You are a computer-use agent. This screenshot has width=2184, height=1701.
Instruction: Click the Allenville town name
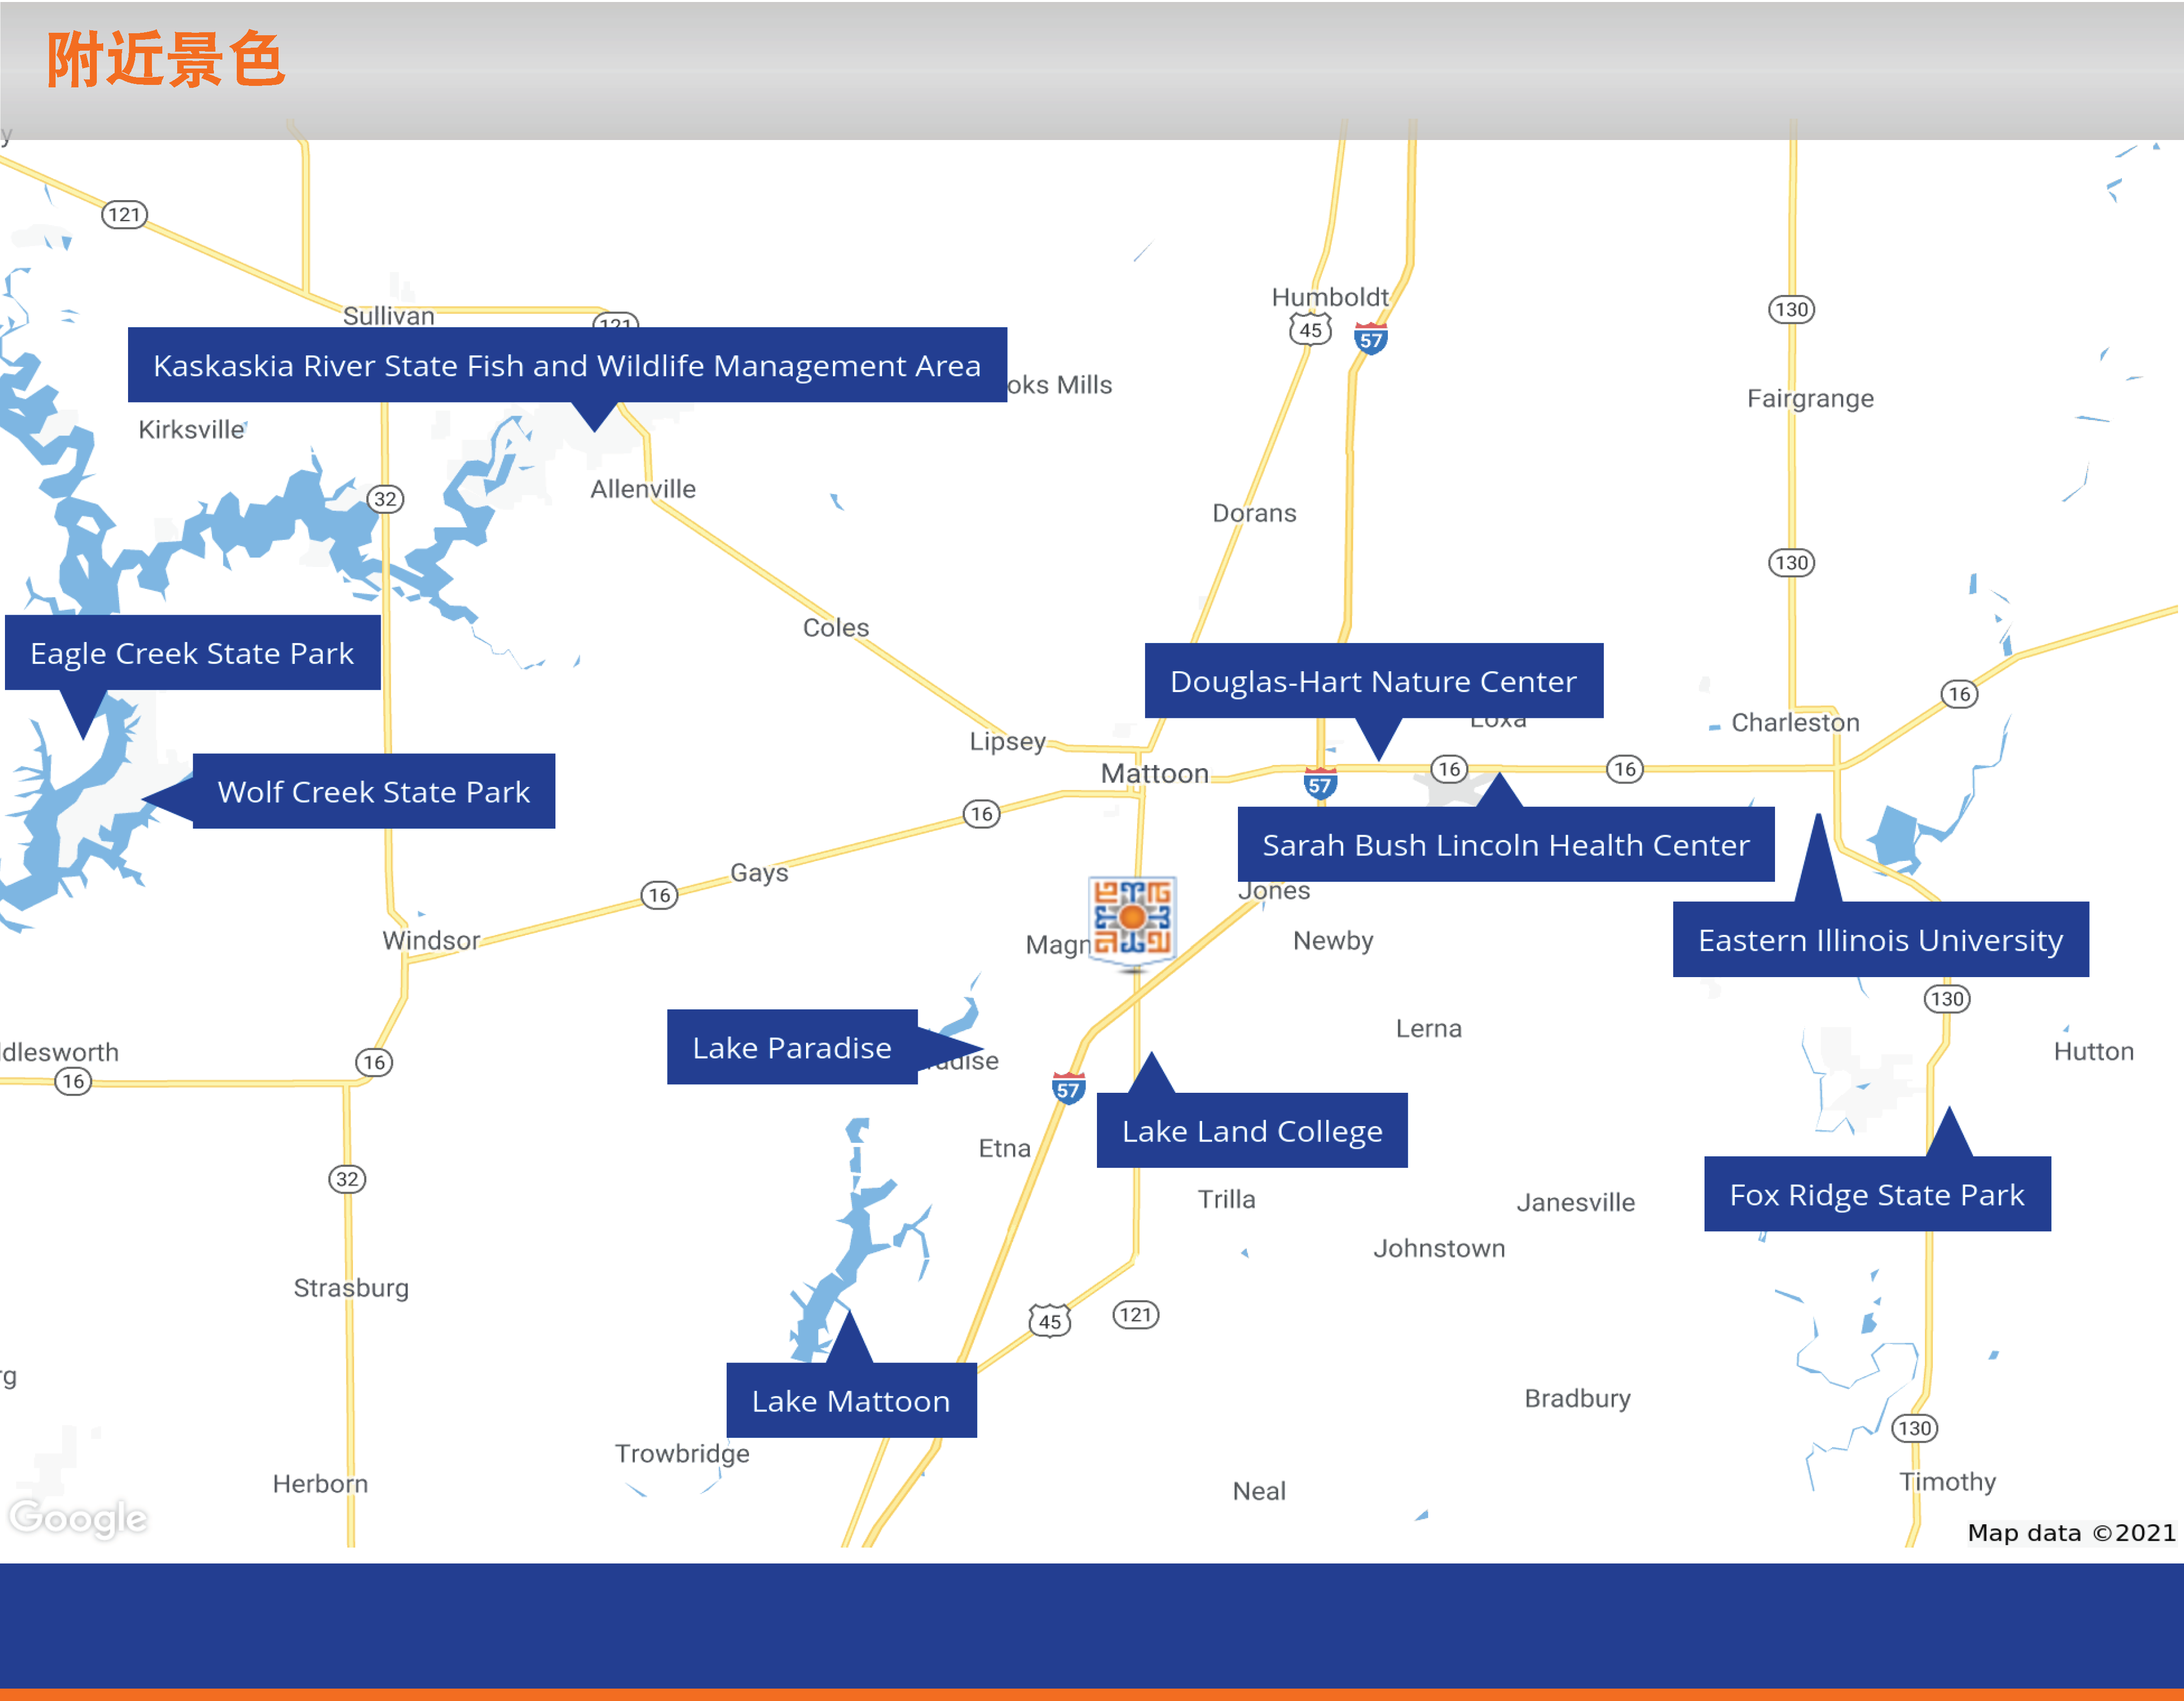point(643,489)
